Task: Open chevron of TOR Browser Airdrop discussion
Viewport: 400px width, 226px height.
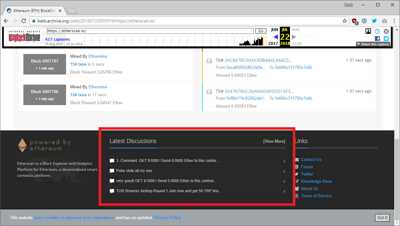Action: pyautogui.click(x=284, y=192)
